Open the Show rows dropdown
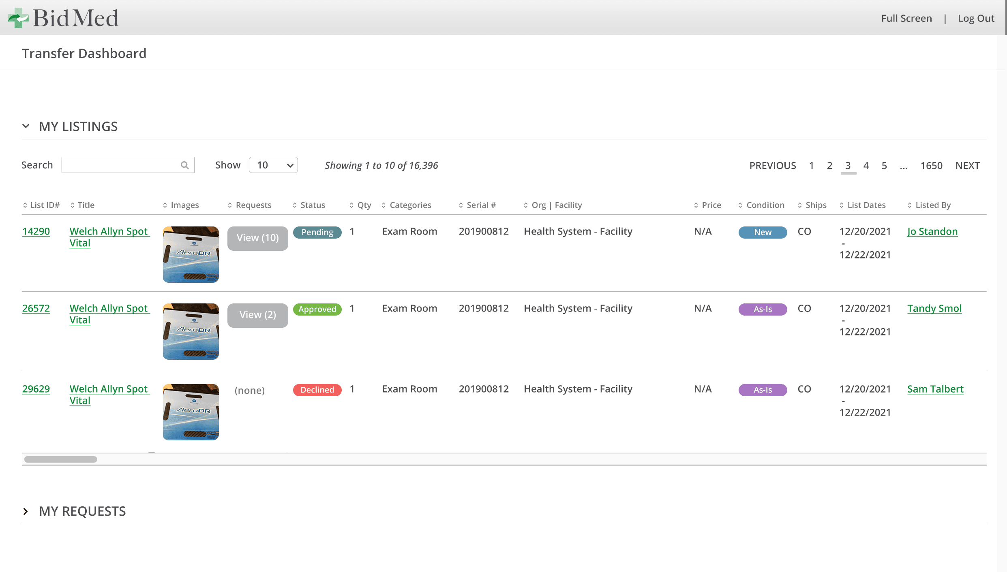The width and height of the screenshot is (1007, 572). coord(273,165)
